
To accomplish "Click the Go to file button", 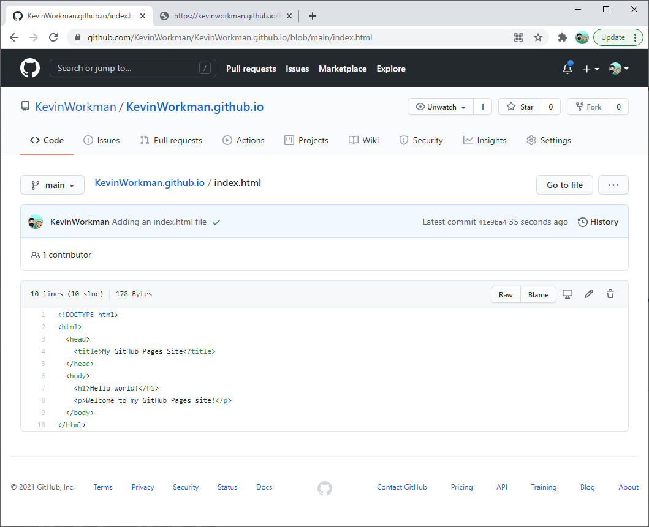I will pyautogui.click(x=564, y=184).
